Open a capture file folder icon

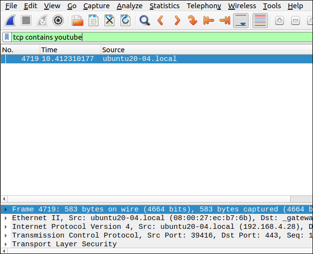(78, 20)
